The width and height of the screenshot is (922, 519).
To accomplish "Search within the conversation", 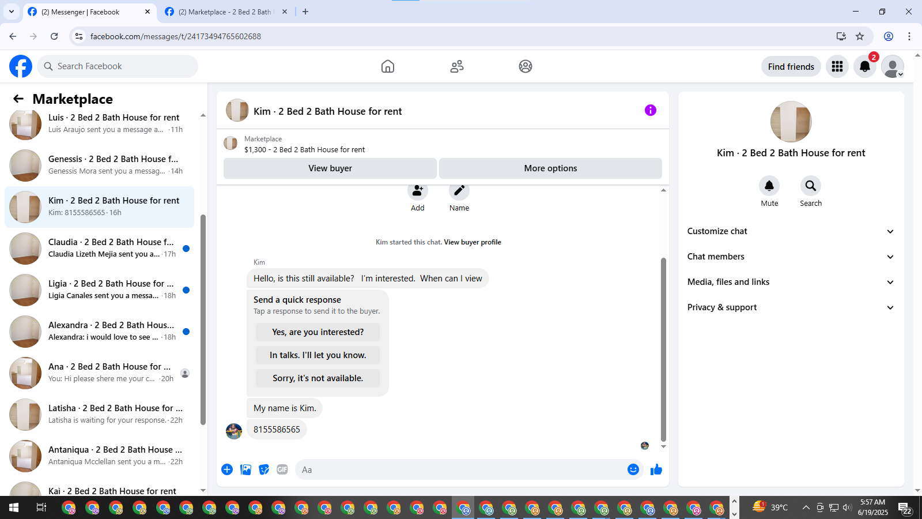I will (x=811, y=186).
